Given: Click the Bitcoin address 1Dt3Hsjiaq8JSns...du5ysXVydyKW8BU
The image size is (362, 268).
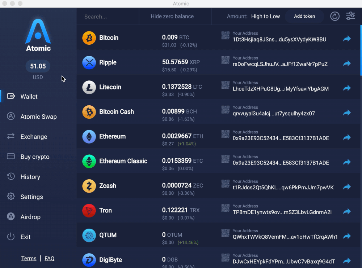Looking at the screenshot, I should click(x=279, y=40).
